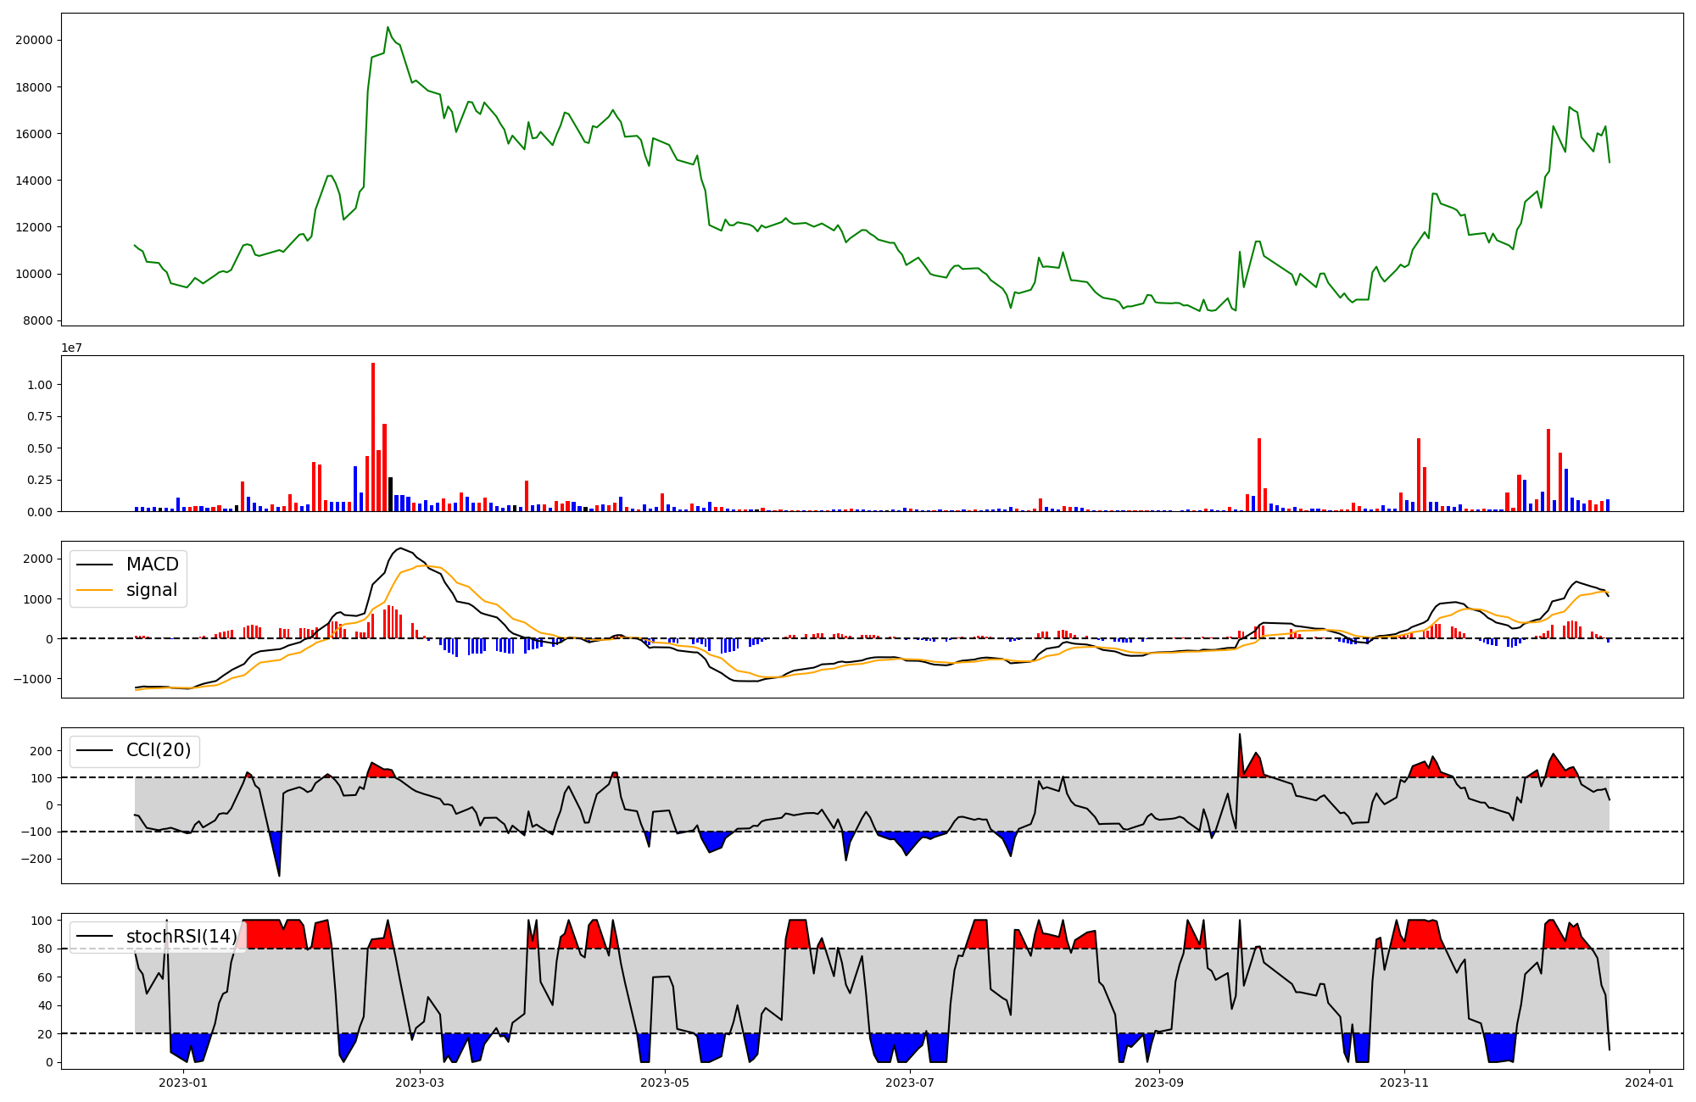
Task: Click the 8000 tick on price axis
Action: pyautogui.click(x=37, y=320)
